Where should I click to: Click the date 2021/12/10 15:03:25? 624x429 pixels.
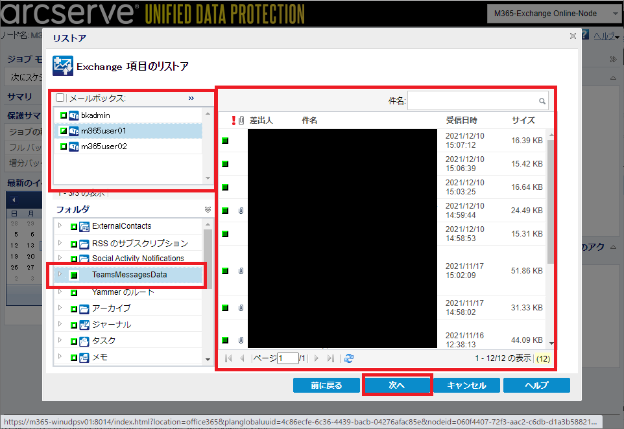click(x=465, y=187)
